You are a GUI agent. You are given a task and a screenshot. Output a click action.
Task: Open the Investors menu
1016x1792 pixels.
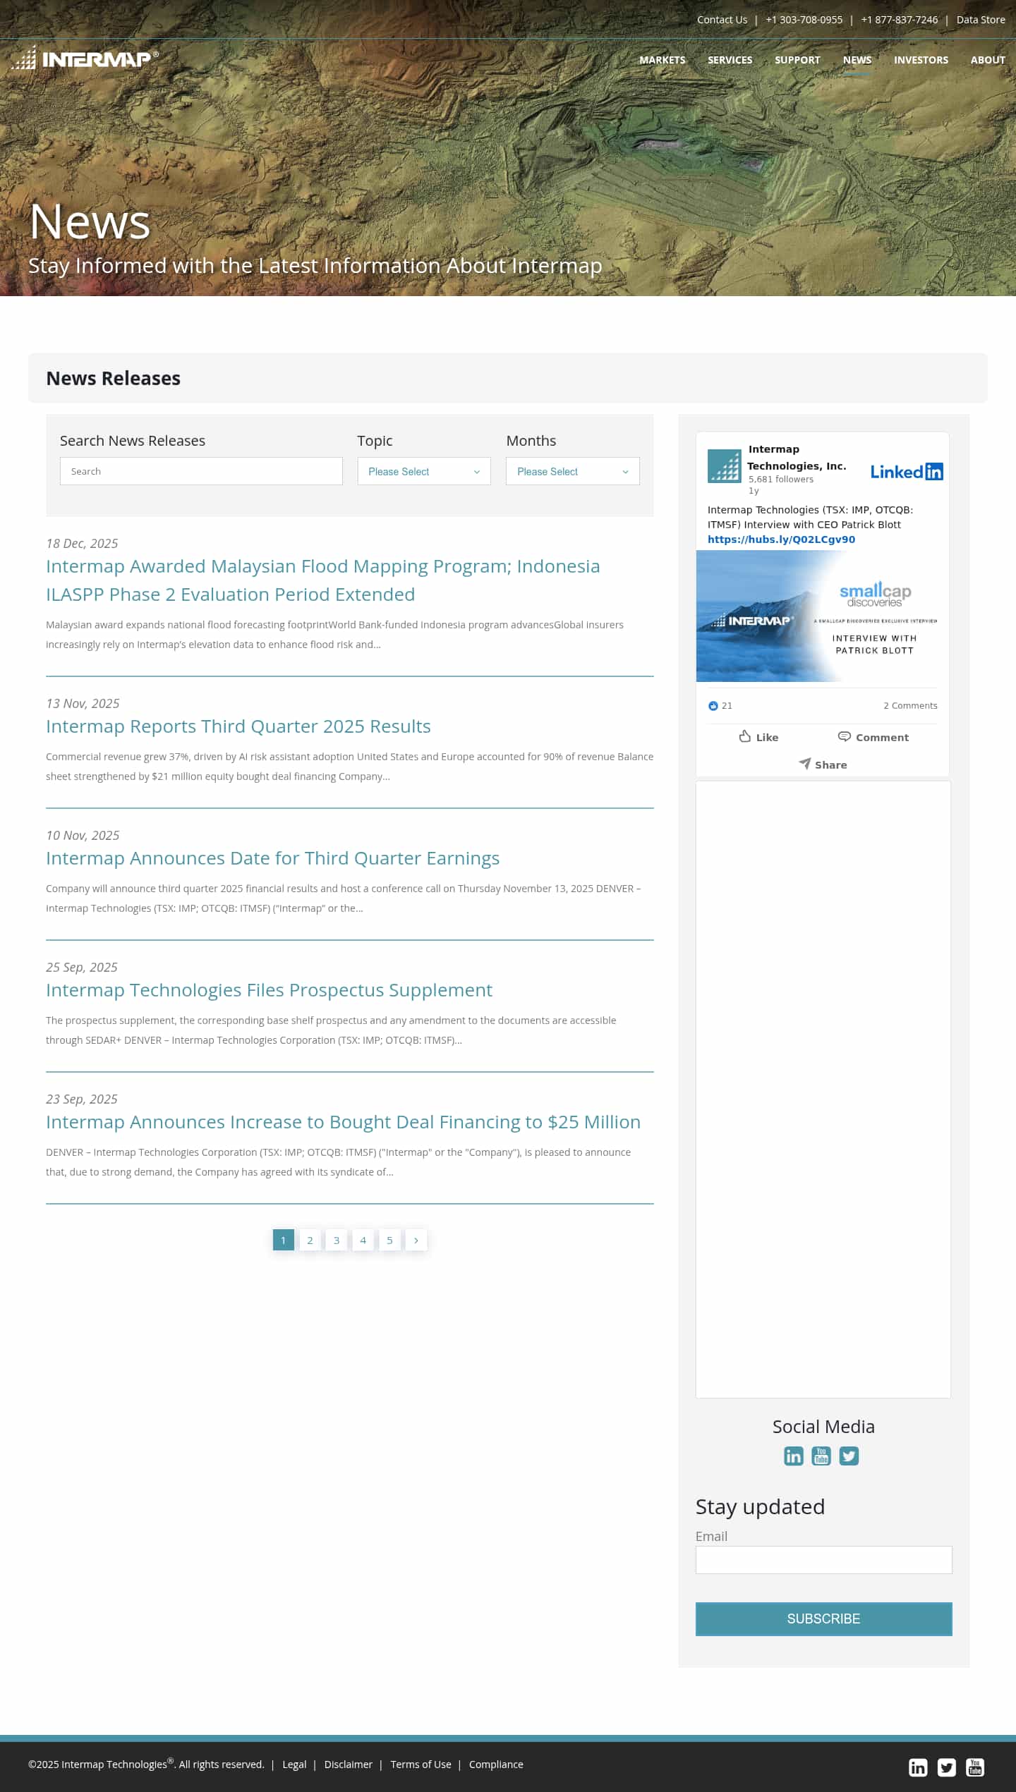(921, 60)
